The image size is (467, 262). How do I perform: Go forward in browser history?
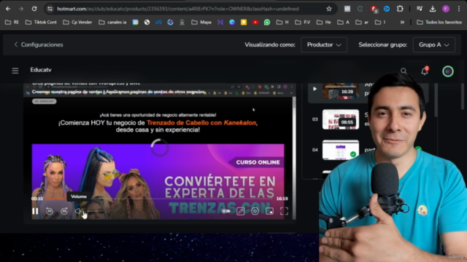coord(21,9)
